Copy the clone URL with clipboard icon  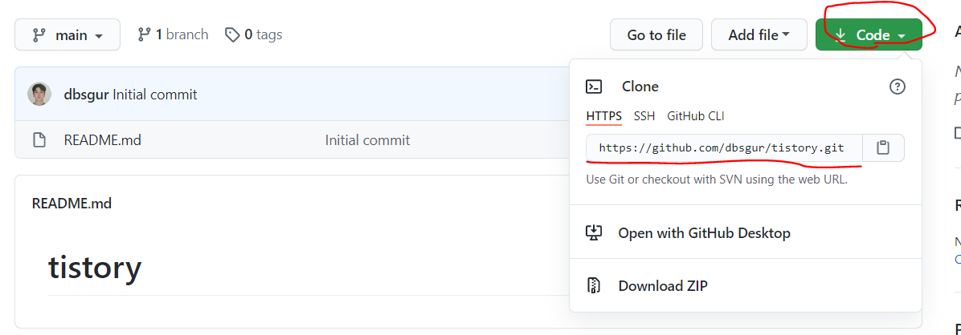[x=883, y=147]
